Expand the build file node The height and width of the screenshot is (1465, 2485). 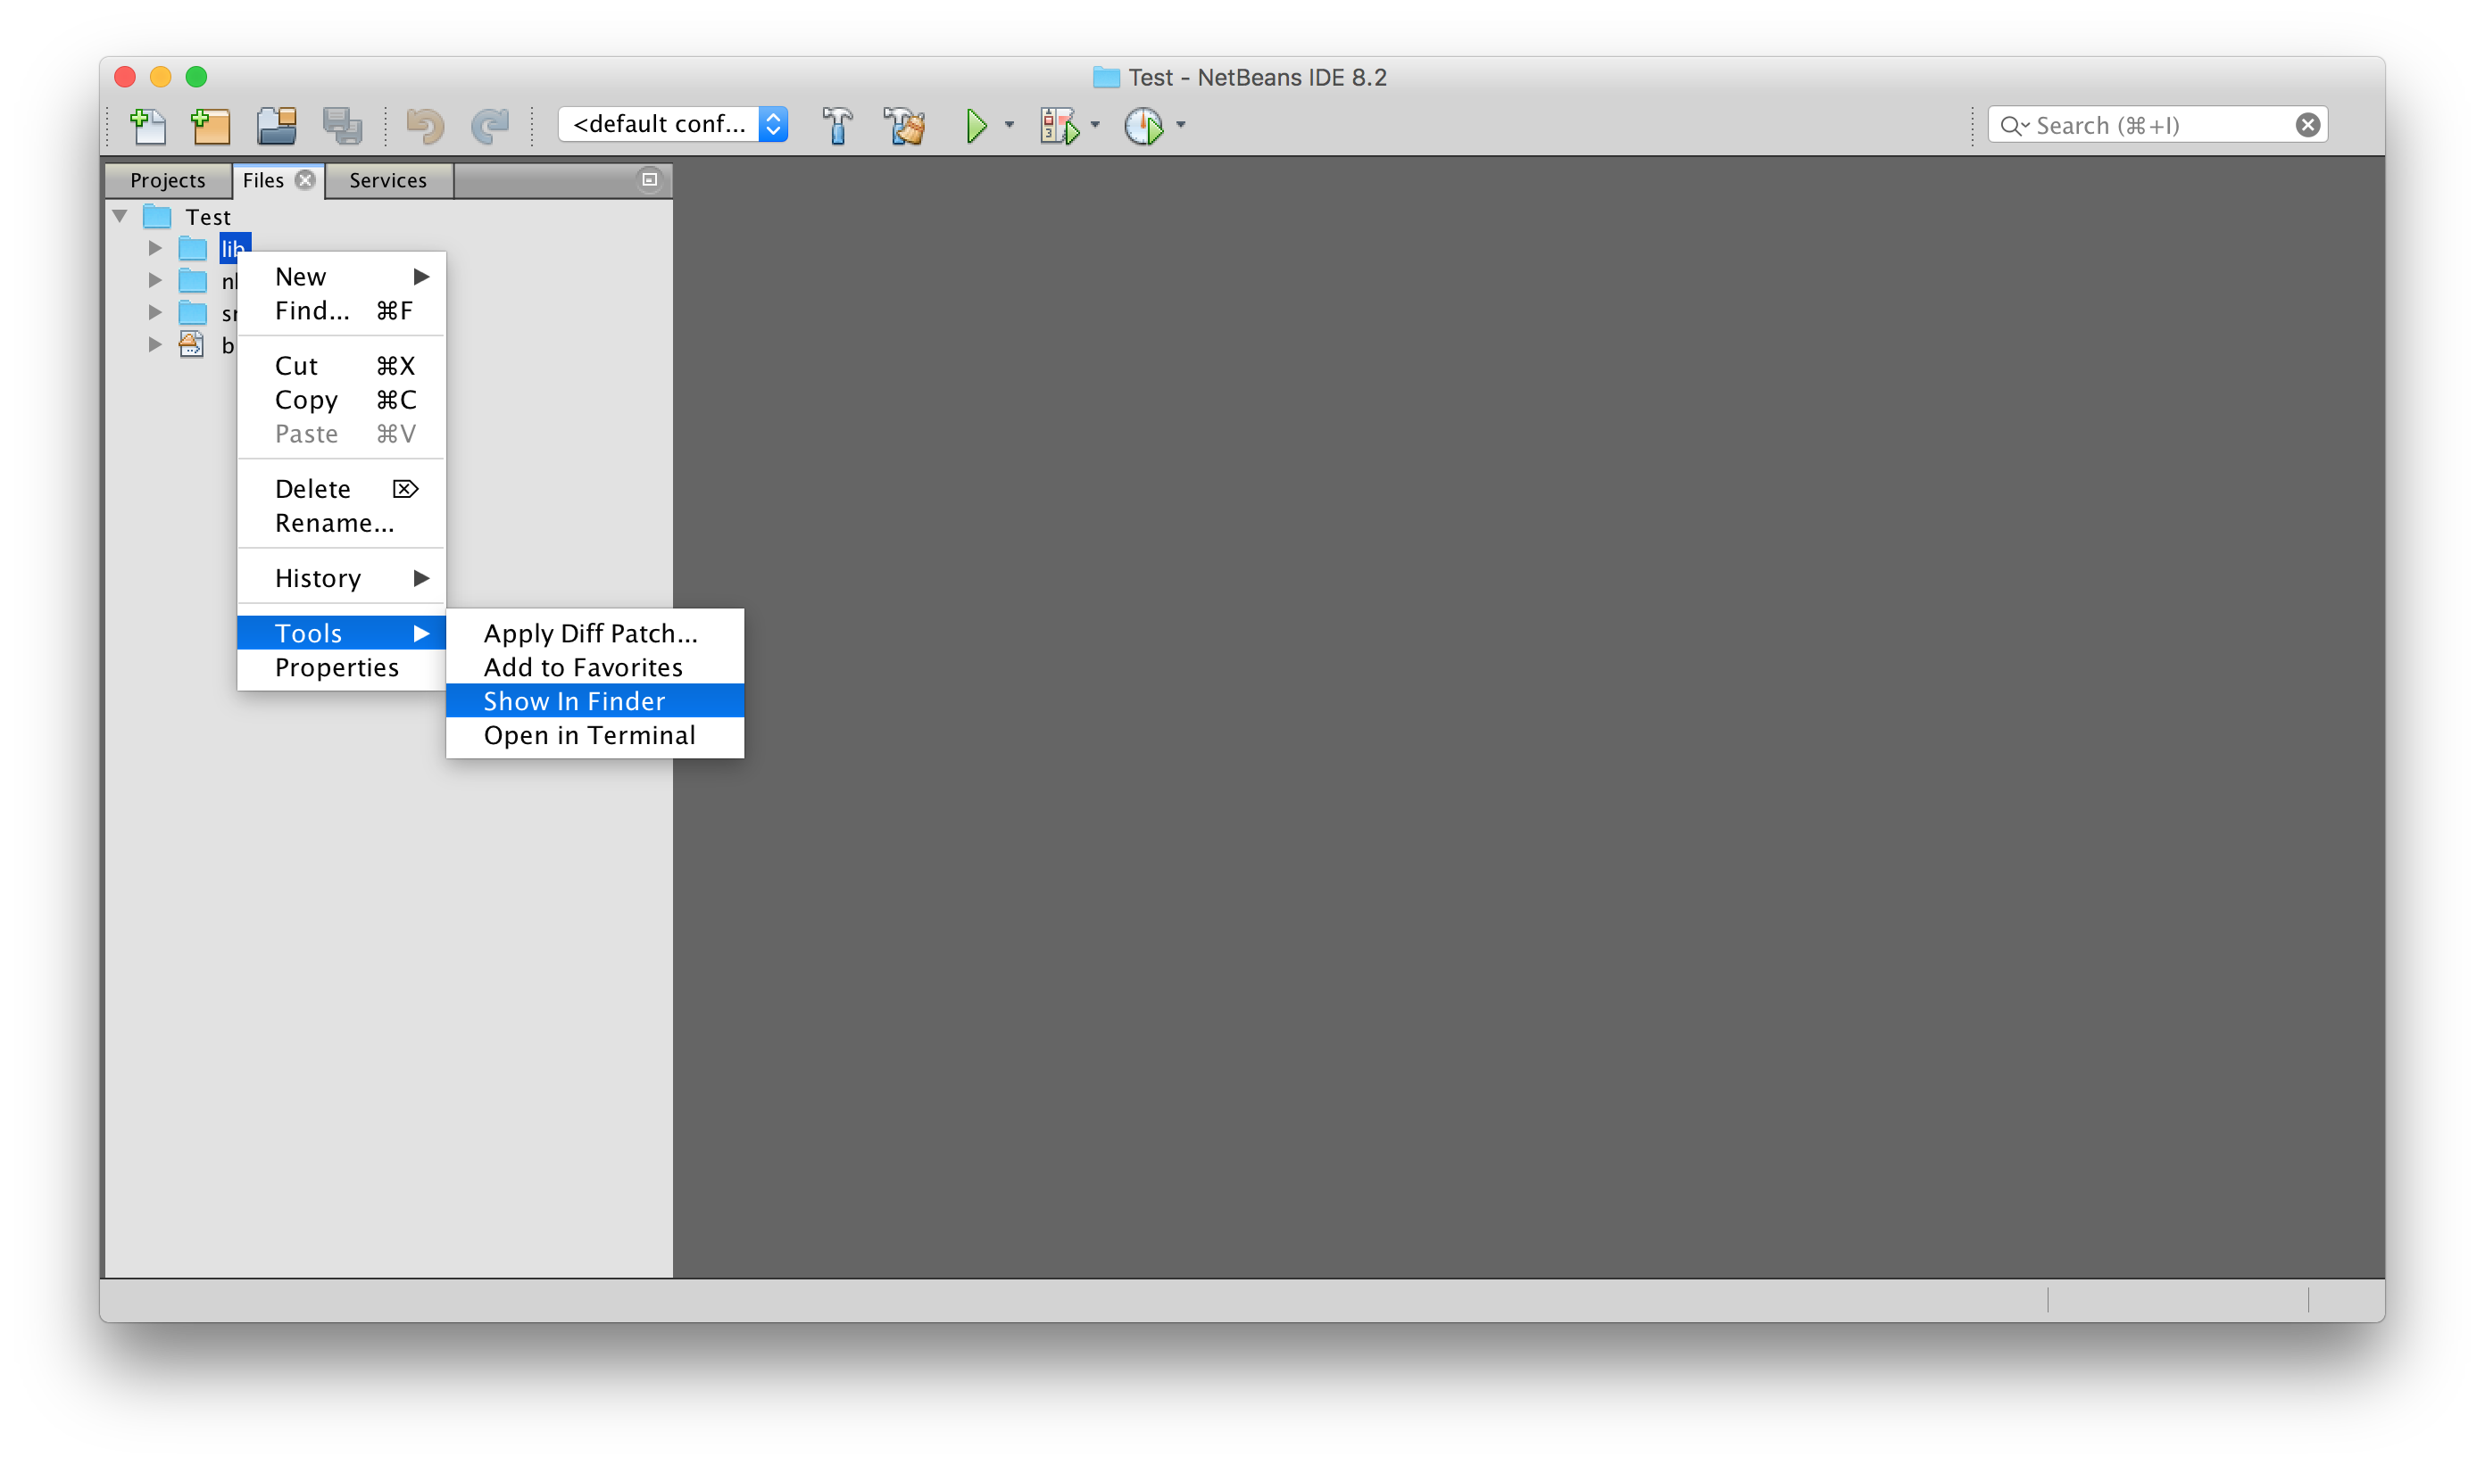(x=155, y=344)
